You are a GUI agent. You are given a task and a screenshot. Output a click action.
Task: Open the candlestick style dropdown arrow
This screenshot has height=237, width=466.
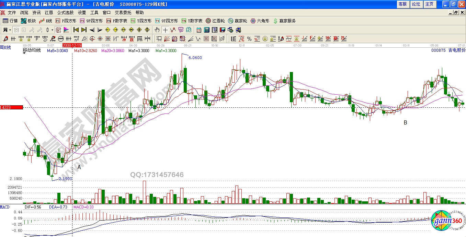point(52,30)
